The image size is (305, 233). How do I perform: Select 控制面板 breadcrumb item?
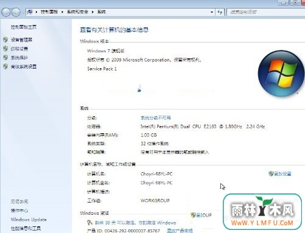pyautogui.click(x=49, y=12)
